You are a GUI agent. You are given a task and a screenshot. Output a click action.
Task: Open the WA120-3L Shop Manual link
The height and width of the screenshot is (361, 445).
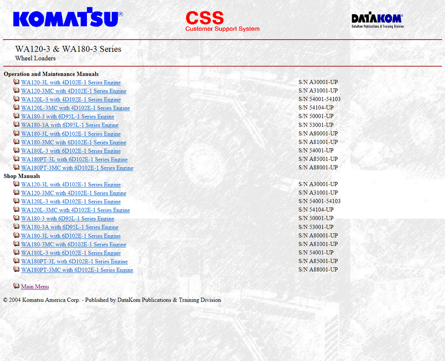pos(71,185)
